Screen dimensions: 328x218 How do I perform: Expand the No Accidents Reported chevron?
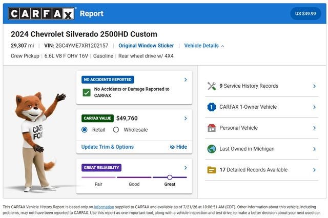(186, 80)
